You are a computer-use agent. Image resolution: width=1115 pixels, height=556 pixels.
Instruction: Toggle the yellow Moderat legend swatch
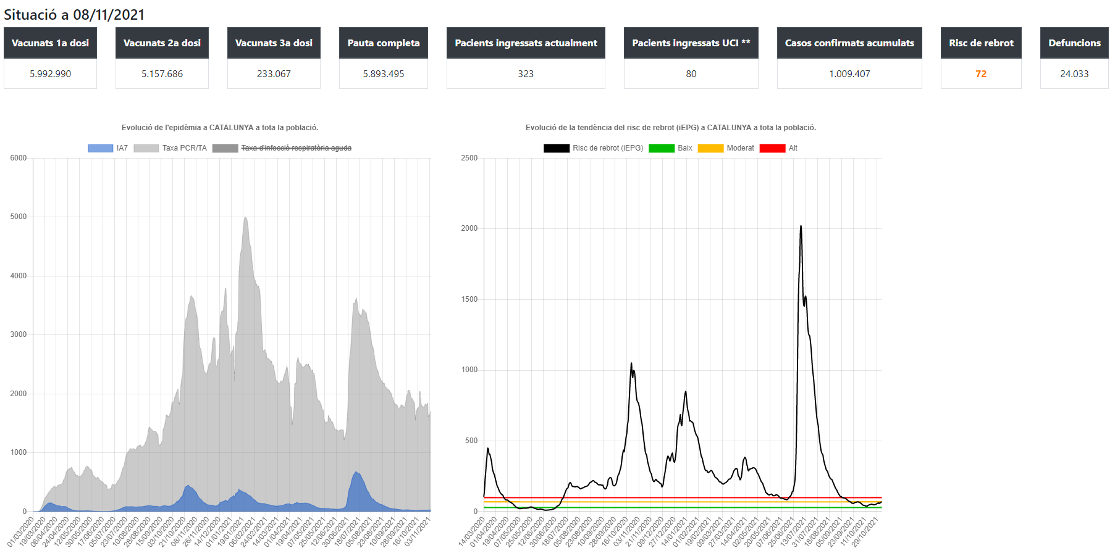tap(710, 148)
